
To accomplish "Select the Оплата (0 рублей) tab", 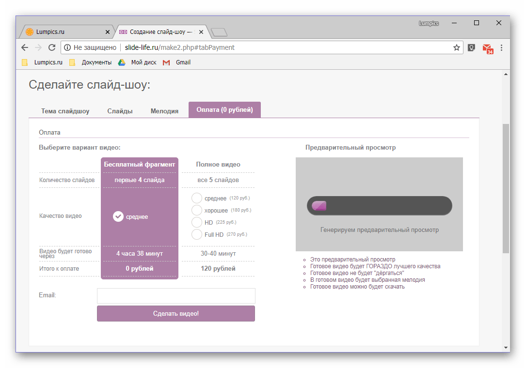I will click(x=225, y=110).
